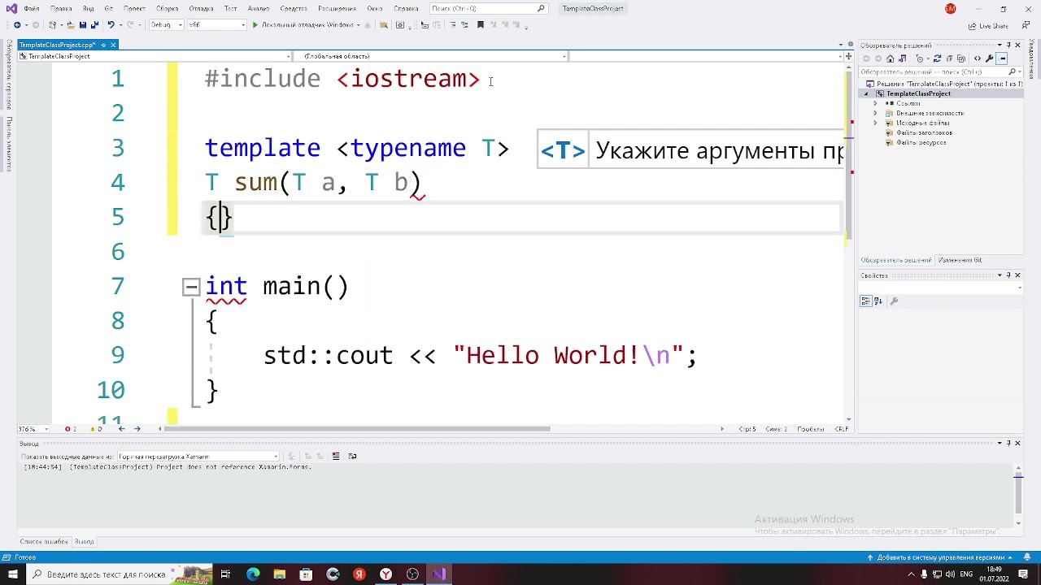Screen dimensions: 1041x585
Task: Click the user account avatar in title bar
Action: point(951,8)
